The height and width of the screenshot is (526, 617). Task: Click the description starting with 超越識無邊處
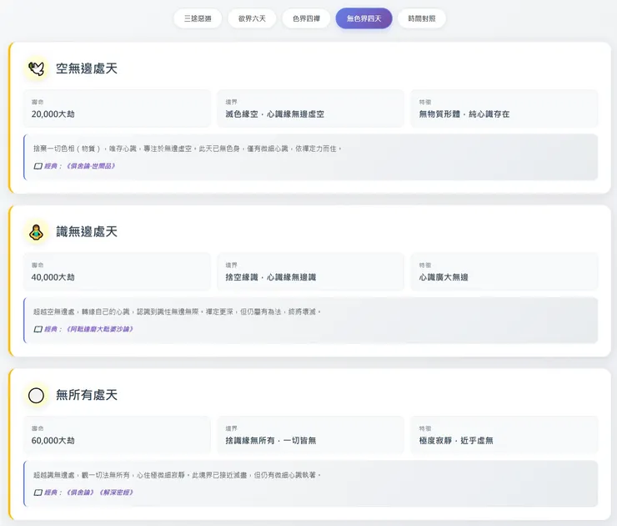pyautogui.click(x=178, y=475)
